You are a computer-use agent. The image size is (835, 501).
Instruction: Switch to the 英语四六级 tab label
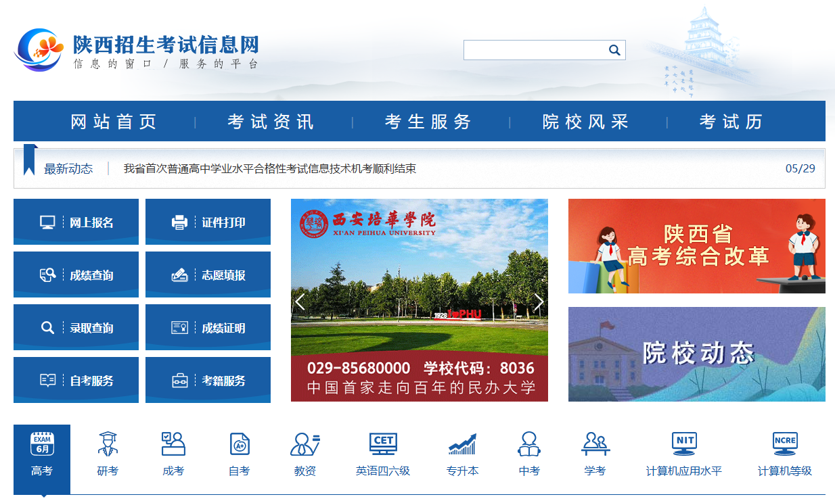click(x=383, y=471)
